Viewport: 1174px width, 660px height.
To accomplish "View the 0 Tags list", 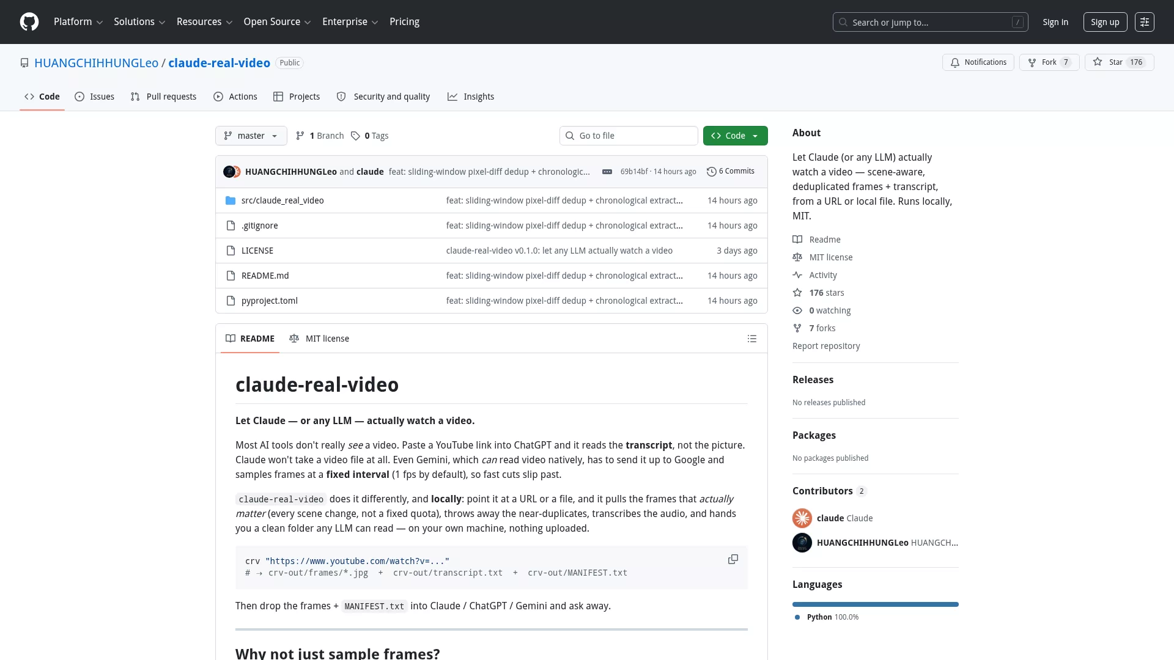I will 370,136.
